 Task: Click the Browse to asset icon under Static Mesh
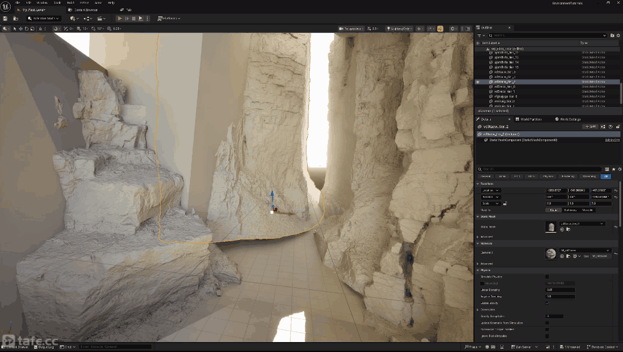pyautogui.click(x=568, y=229)
